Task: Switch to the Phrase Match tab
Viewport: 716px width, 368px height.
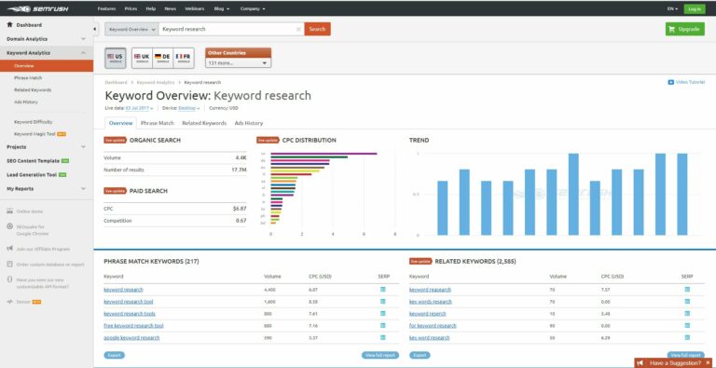Action: click(x=157, y=123)
